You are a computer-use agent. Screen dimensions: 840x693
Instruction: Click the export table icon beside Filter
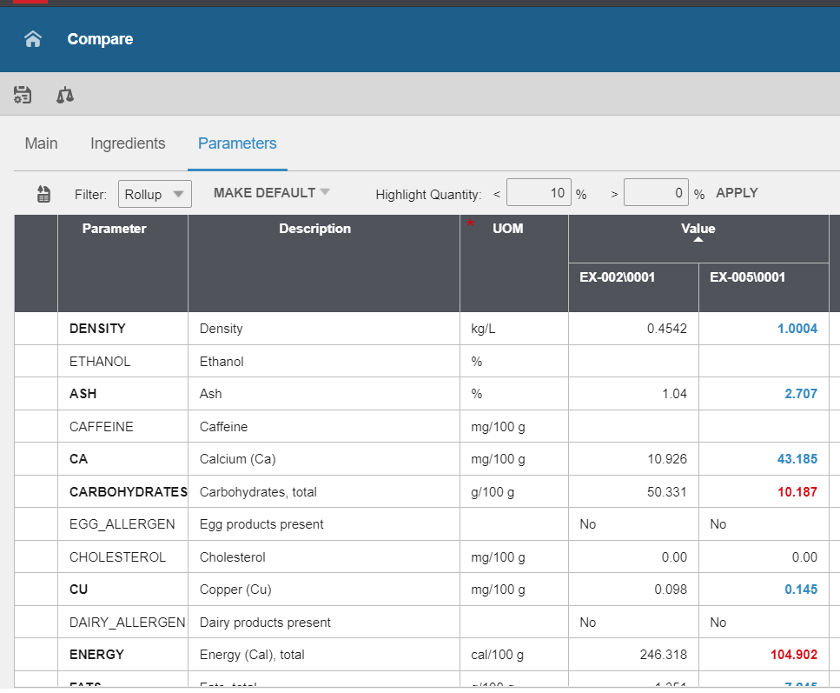click(43, 194)
